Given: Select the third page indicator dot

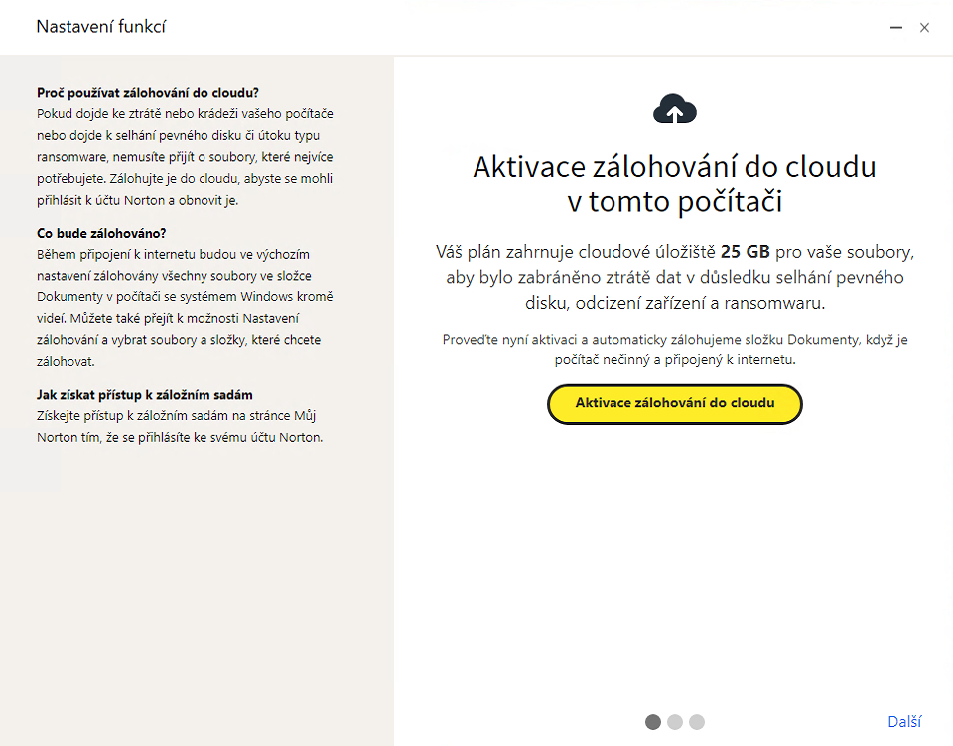Looking at the screenshot, I should 697,722.
